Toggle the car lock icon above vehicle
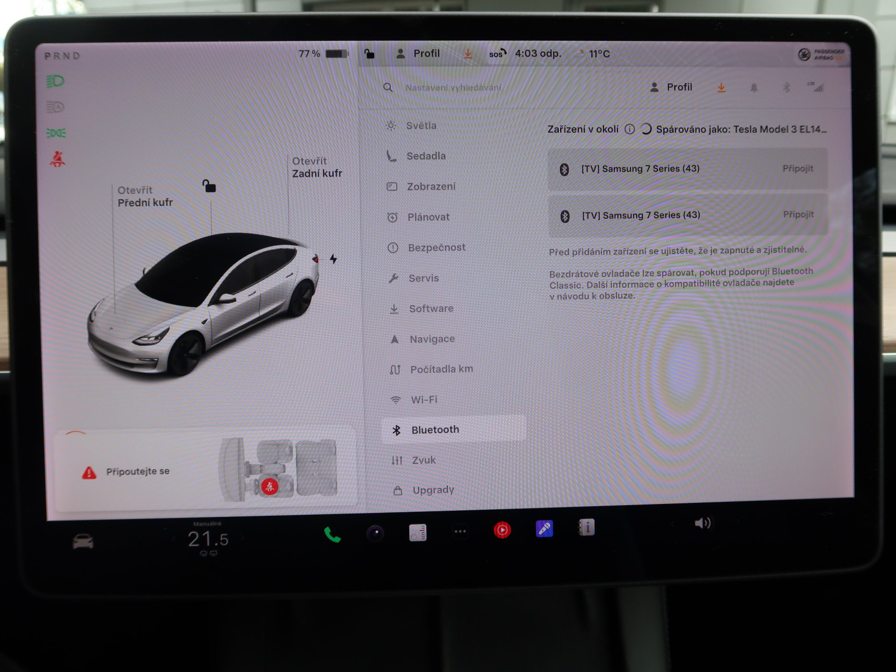 209,186
